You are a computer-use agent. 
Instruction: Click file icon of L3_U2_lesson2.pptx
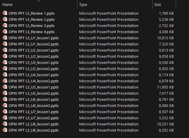point(5,56)
